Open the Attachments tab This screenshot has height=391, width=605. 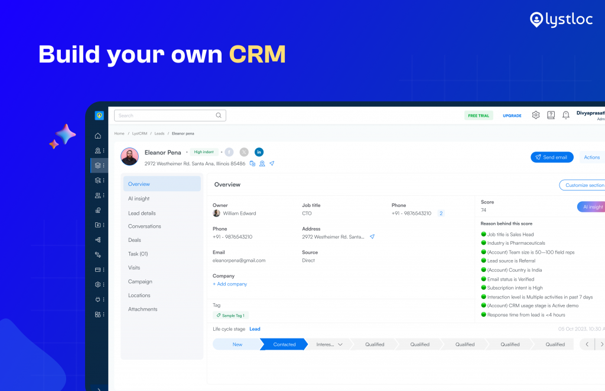click(143, 309)
